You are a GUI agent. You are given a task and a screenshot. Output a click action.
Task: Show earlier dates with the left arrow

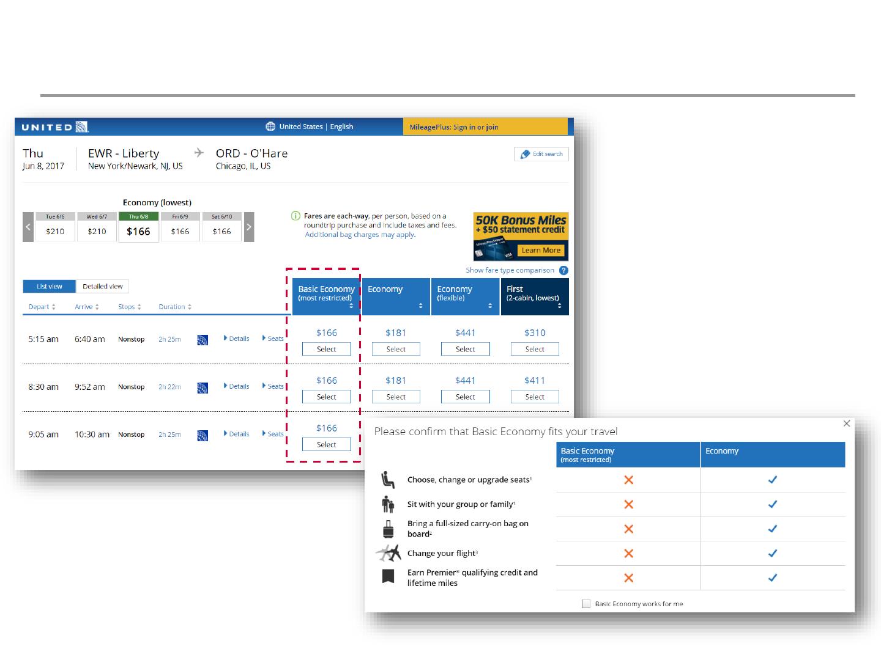click(x=28, y=227)
